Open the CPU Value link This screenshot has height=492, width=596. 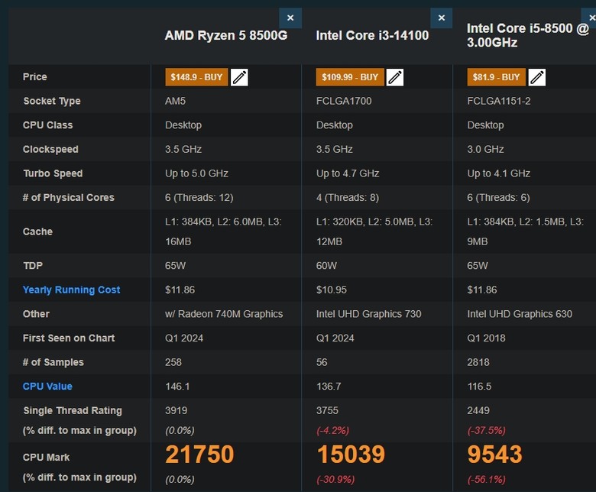point(47,387)
